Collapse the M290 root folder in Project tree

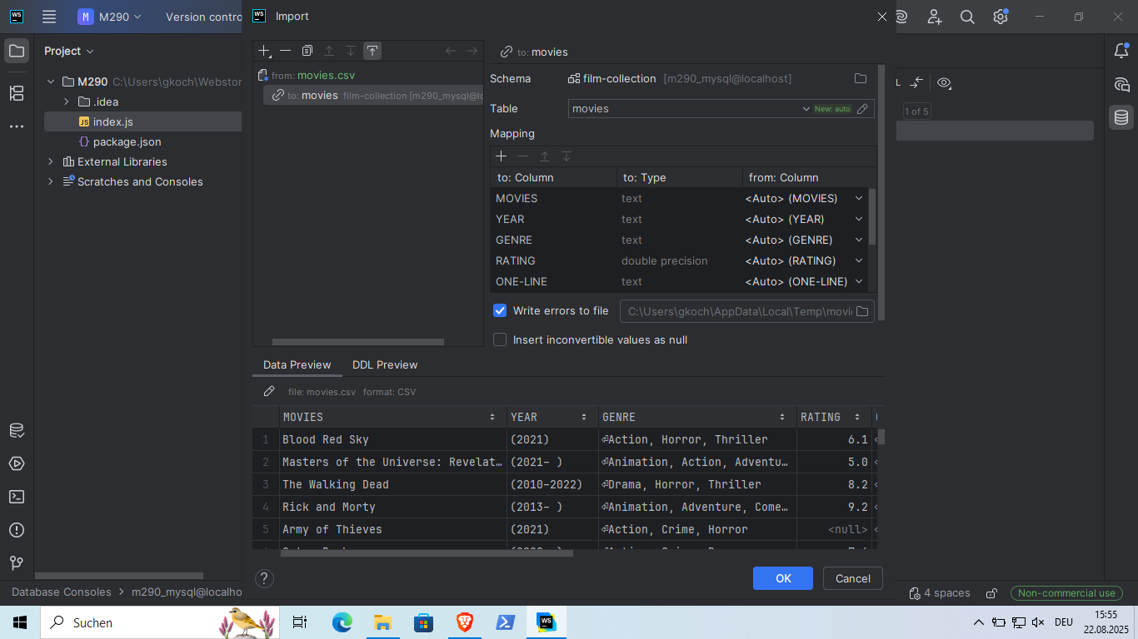pyautogui.click(x=51, y=82)
